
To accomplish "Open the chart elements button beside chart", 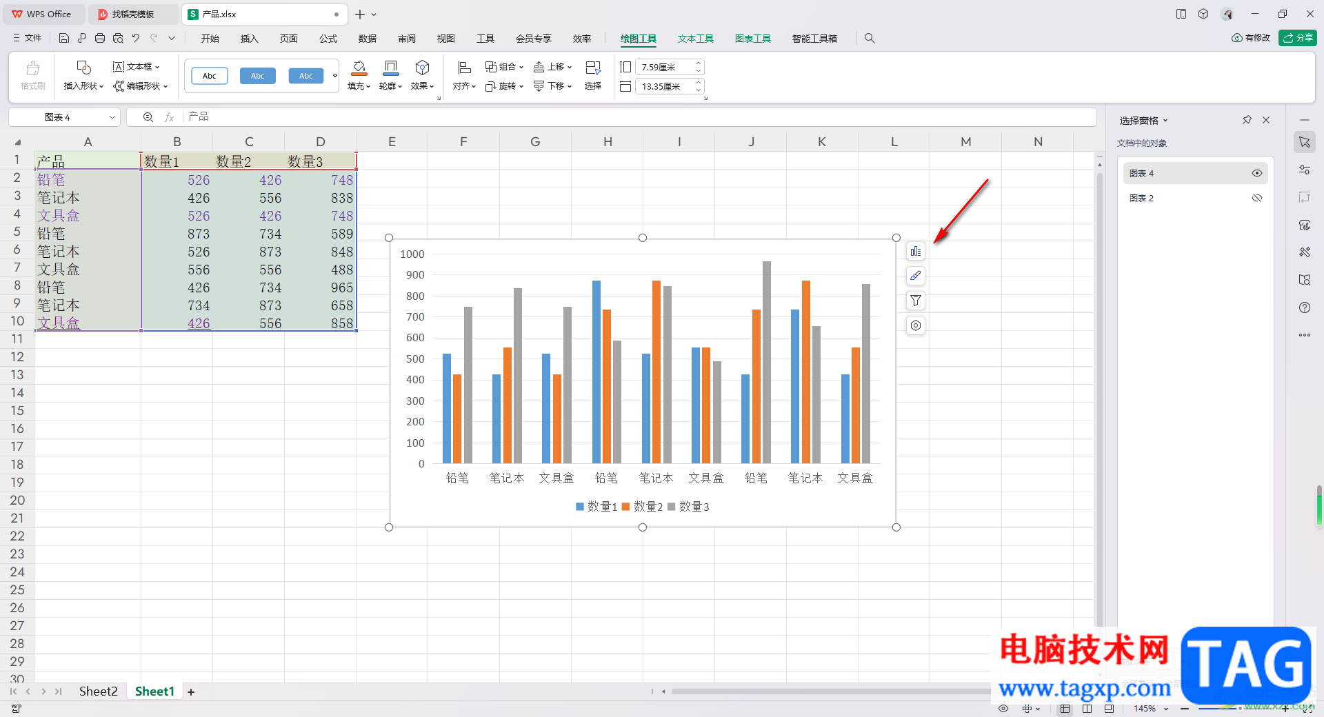I will (916, 251).
